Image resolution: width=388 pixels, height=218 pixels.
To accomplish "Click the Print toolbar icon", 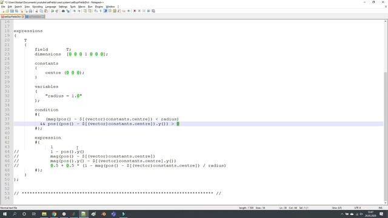I will [30, 11].
